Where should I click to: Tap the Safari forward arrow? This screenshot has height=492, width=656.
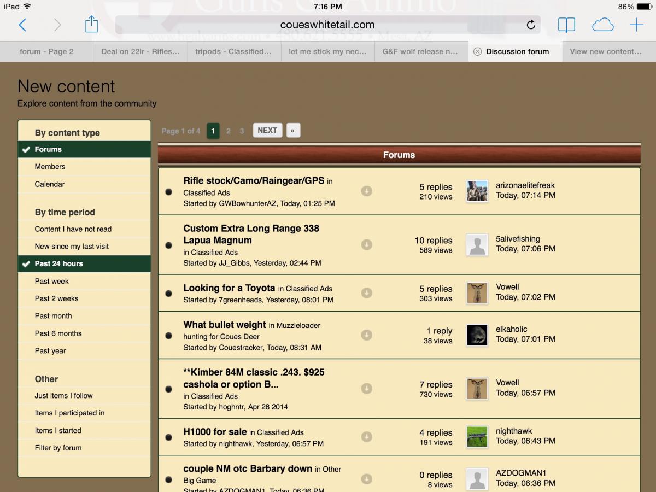pos(57,25)
